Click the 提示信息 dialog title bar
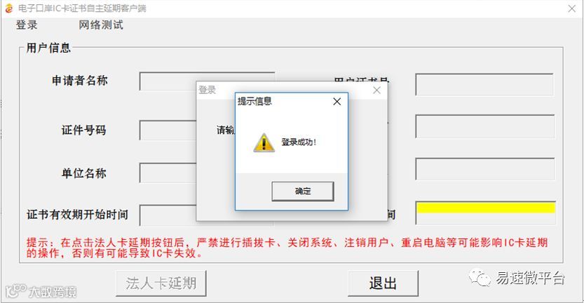The height and width of the screenshot is (303, 584). [283, 102]
